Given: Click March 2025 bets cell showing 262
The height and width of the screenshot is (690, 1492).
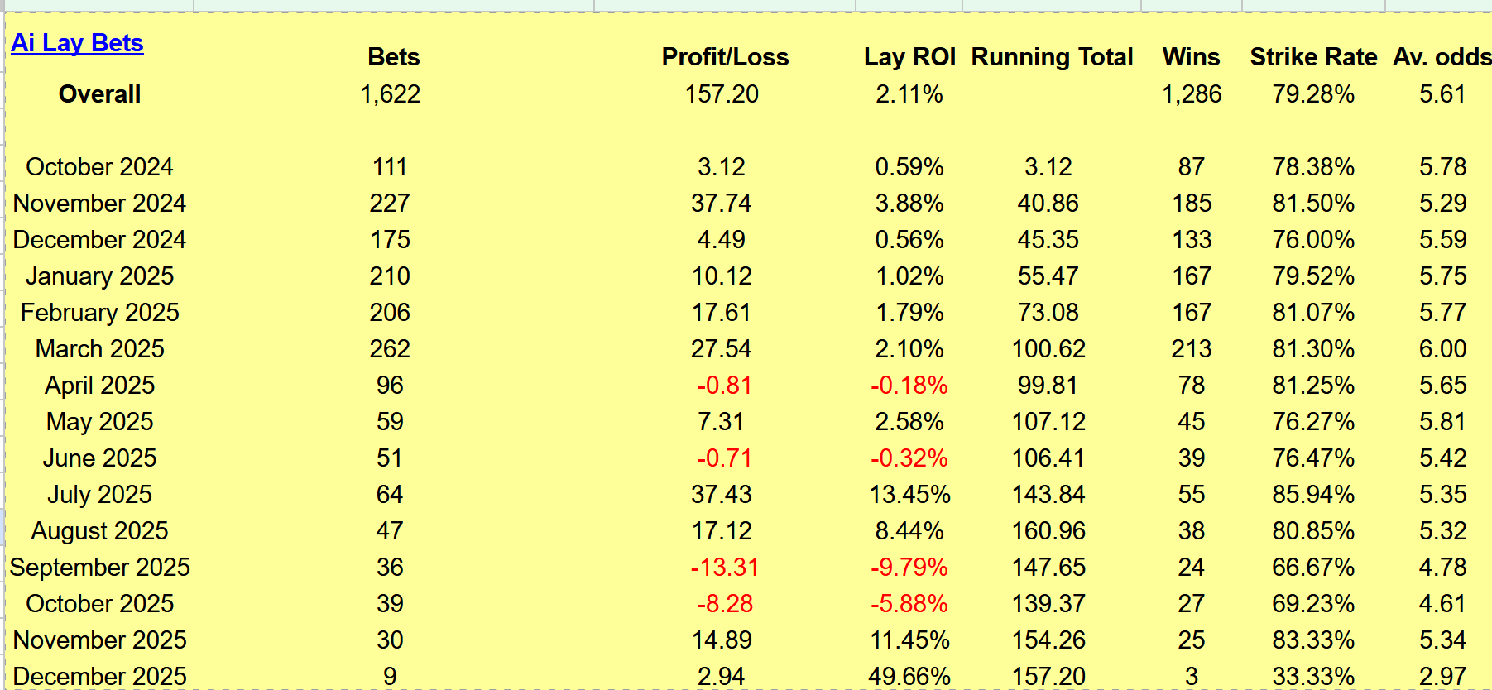Looking at the screenshot, I should 390,349.
